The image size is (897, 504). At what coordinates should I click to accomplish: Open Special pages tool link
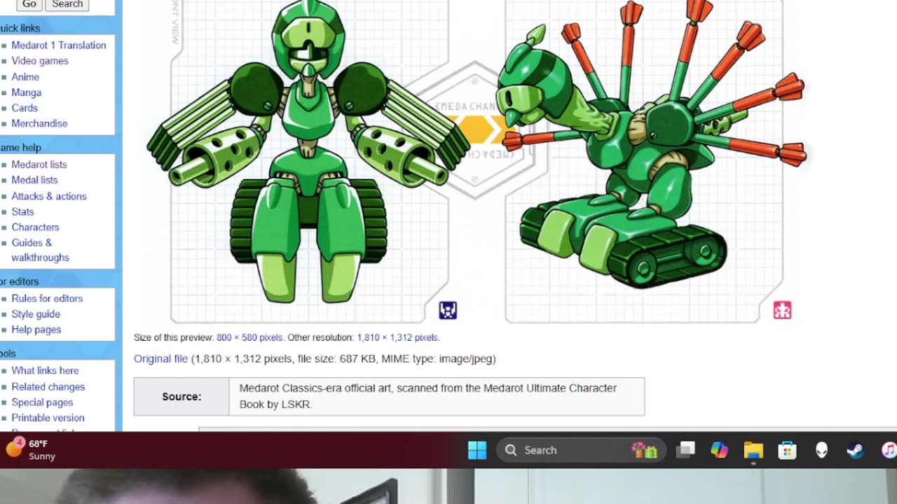point(42,402)
